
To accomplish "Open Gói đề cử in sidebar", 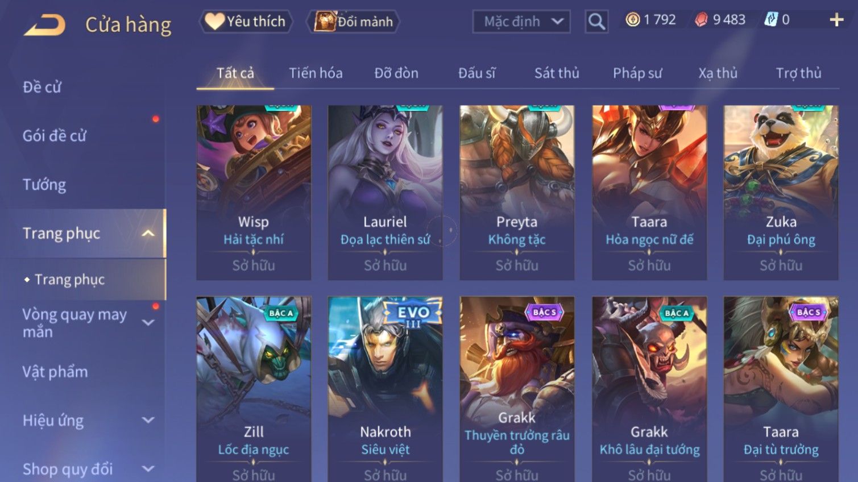I will point(55,136).
